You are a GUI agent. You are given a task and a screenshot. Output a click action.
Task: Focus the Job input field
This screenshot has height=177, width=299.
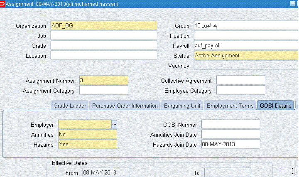coord(104,35)
